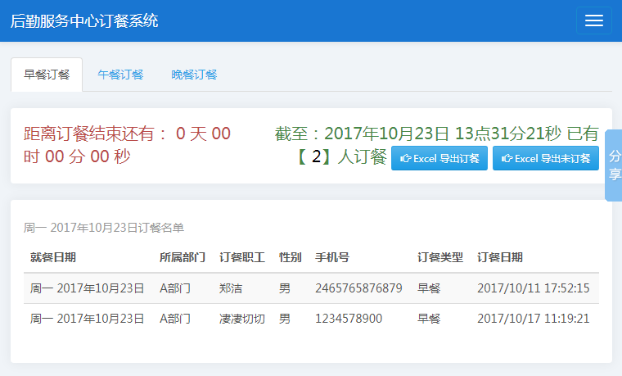622x376 pixels.
Task: Click the 手机号 column header
Action: (x=332, y=257)
